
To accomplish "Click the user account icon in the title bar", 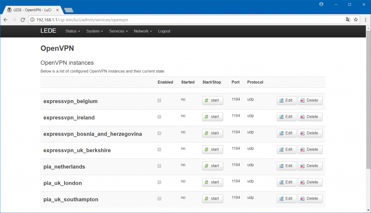I will click(x=321, y=4).
